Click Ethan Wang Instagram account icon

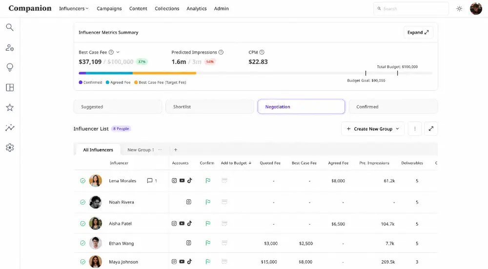coord(188,243)
